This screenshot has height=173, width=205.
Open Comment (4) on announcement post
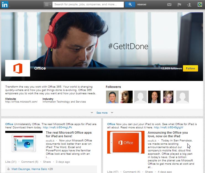coord(132,172)
